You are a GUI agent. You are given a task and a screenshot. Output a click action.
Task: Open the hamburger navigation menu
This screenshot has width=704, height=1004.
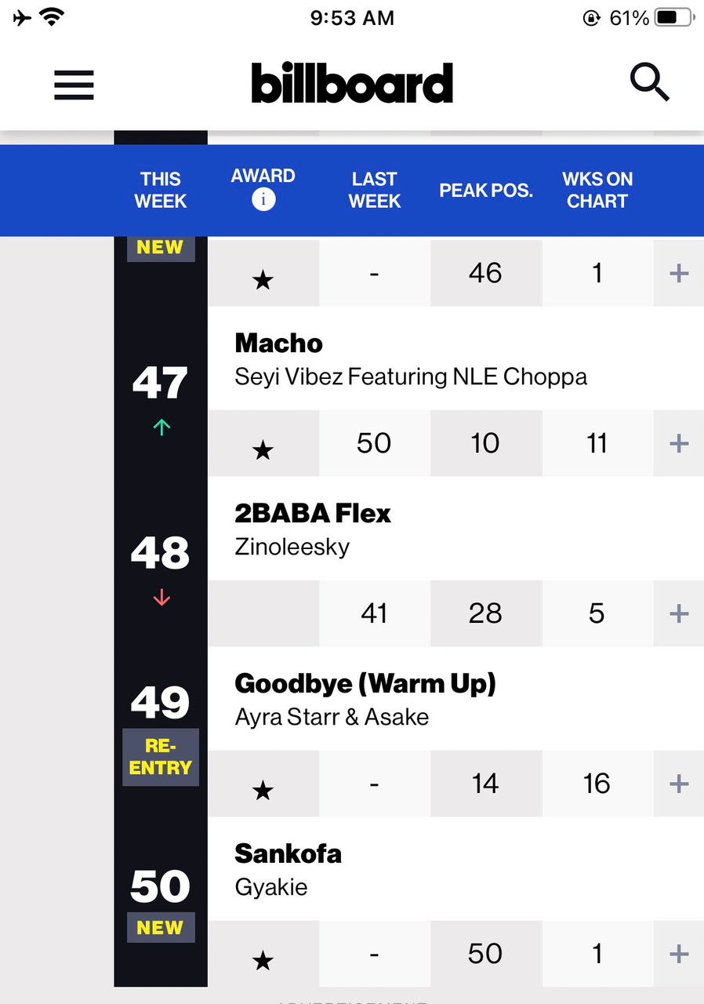pyautogui.click(x=74, y=84)
